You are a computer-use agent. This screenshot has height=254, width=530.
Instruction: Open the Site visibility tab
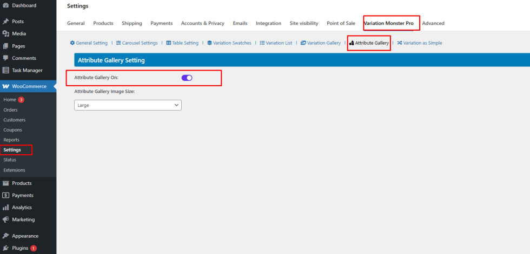pyautogui.click(x=304, y=23)
